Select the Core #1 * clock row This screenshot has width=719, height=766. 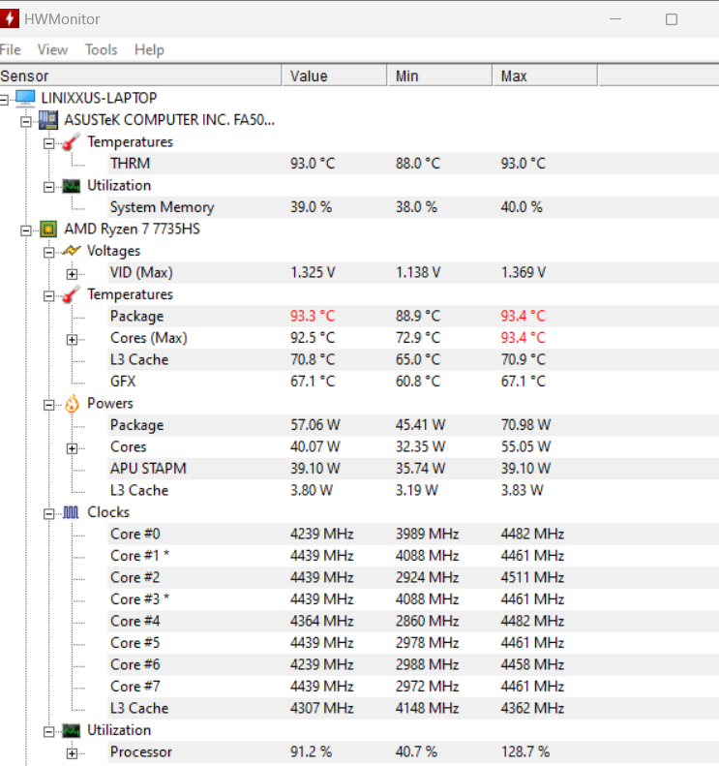click(413, 556)
